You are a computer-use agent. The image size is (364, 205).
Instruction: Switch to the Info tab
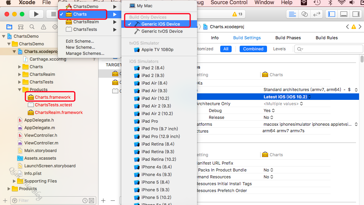pos(215,38)
